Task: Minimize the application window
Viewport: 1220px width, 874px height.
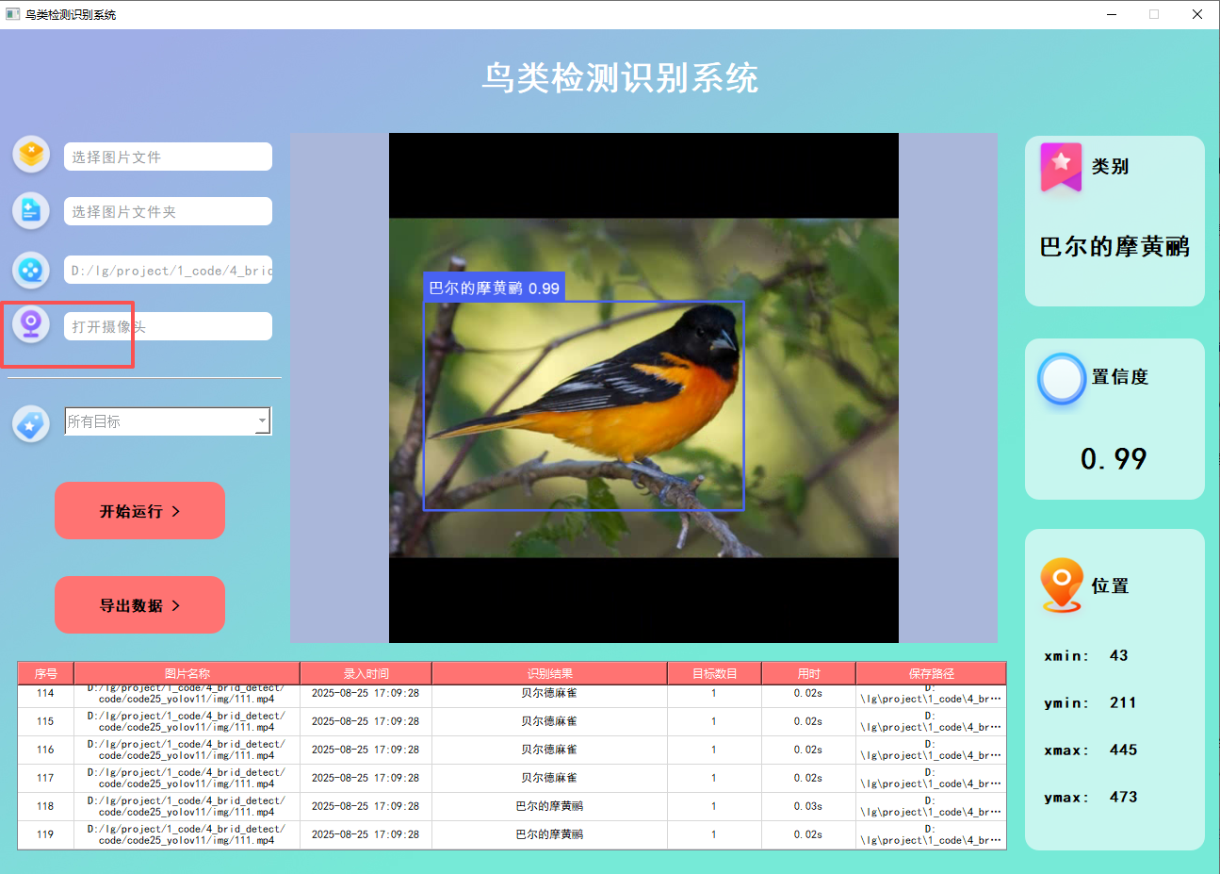Action: click(x=1112, y=14)
